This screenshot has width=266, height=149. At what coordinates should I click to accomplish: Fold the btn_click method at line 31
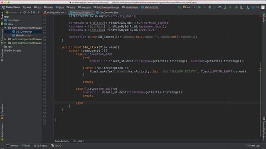[x=54, y=47]
